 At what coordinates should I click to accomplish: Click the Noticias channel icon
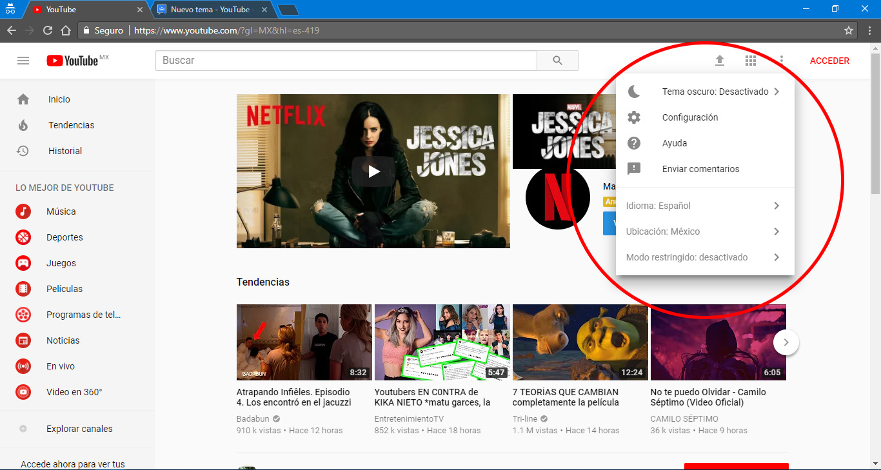[23, 340]
